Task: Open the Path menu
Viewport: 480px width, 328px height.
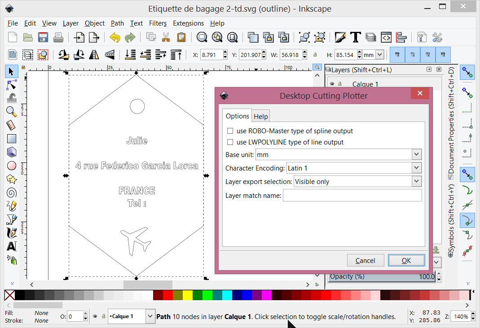Action: pyautogui.click(x=117, y=23)
